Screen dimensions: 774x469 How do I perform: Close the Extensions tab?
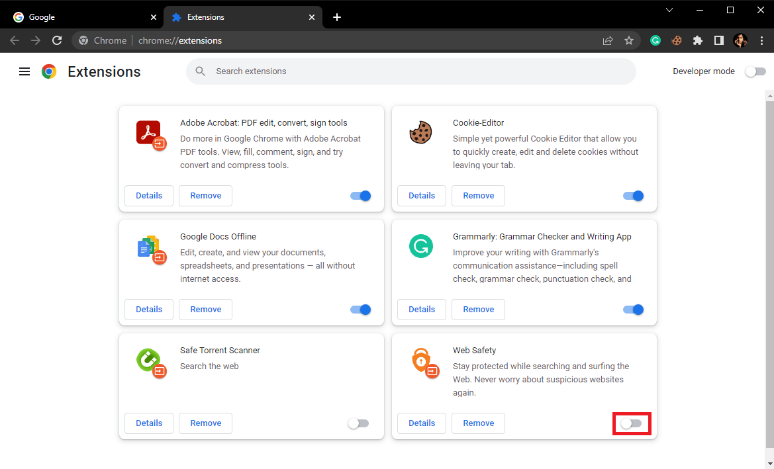(x=312, y=17)
